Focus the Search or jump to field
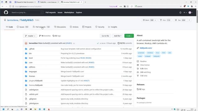This screenshot has width=198, height=111. click(x=27, y=12)
